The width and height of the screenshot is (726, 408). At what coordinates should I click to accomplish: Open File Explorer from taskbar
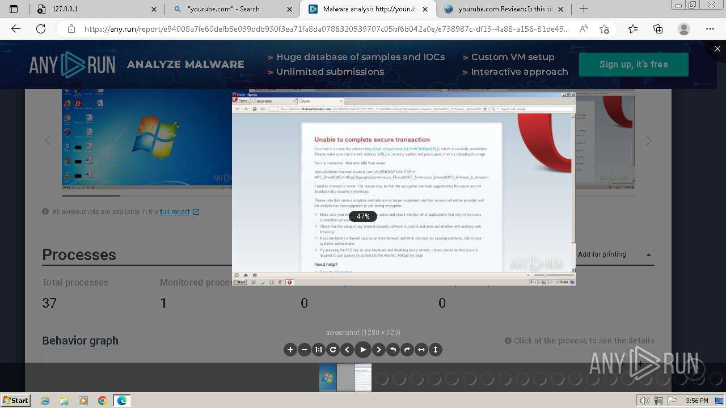64,401
